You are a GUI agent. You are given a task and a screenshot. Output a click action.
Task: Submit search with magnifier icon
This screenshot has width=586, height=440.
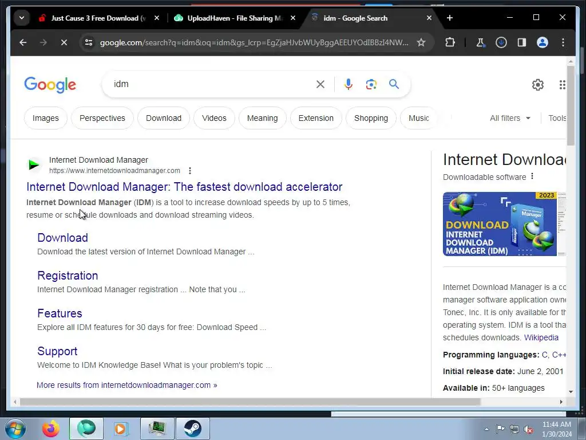[394, 84]
